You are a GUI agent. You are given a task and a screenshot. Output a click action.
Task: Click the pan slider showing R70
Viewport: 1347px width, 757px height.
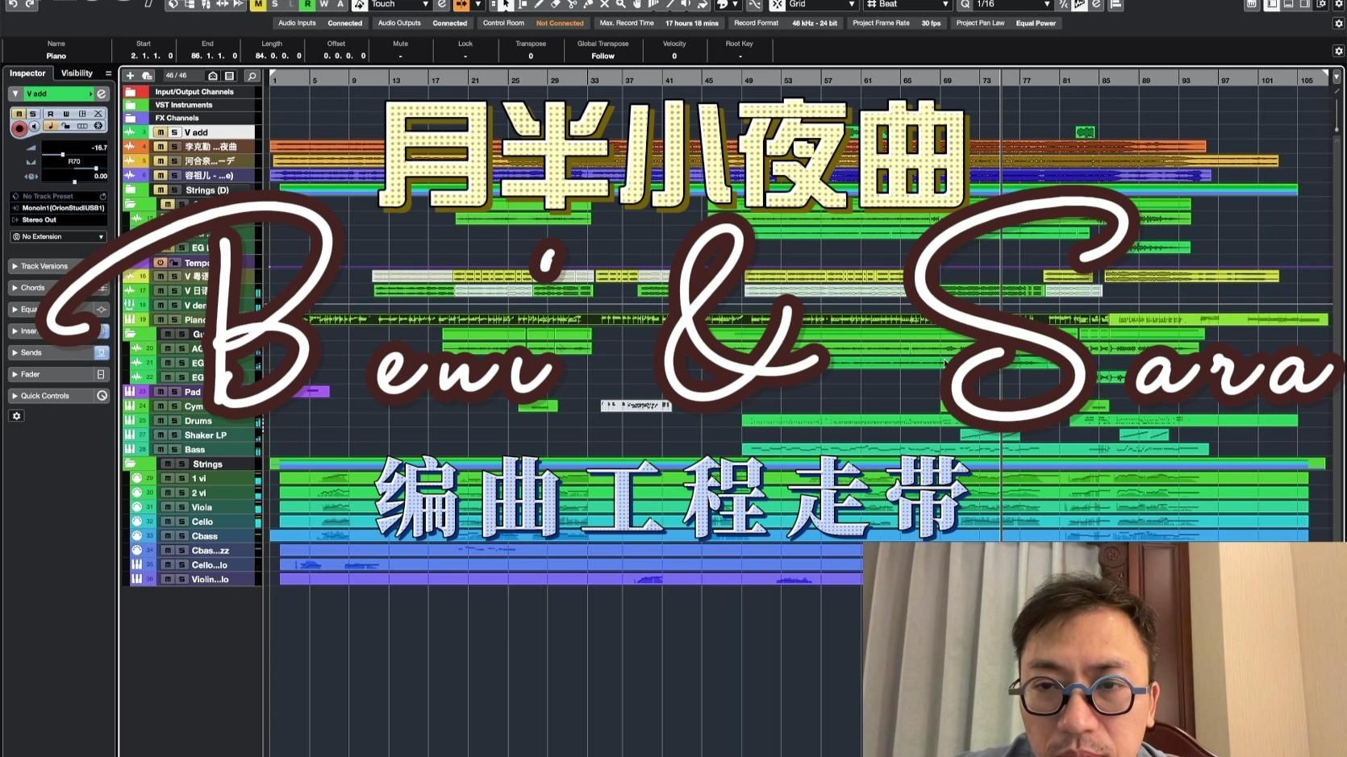pos(74,160)
